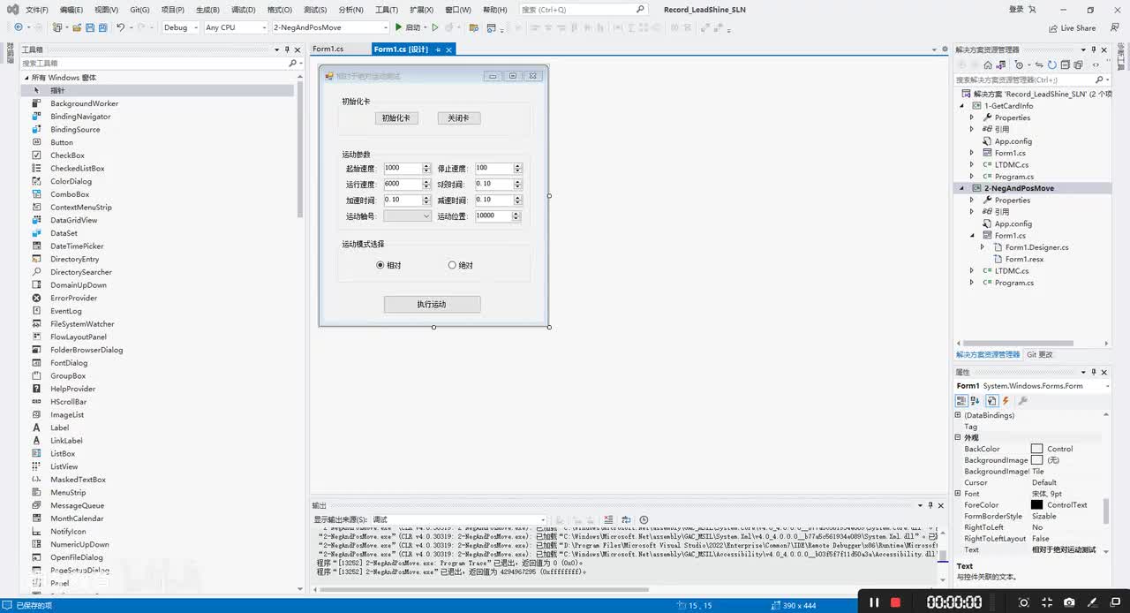The image size is (1130, 613).
Task: Click the Property Pages wrench icon
Action: point(1022,400)
